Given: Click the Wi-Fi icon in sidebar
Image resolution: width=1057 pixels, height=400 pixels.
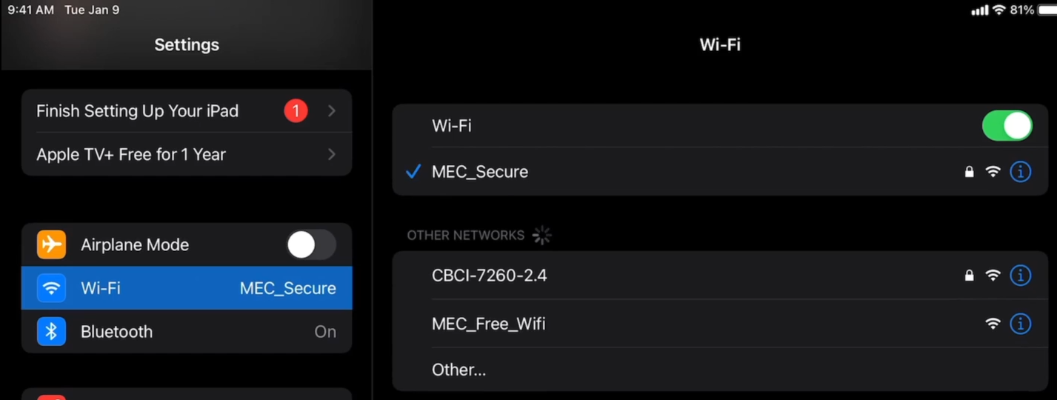Looking at the screenshot, I should [x=51, y=288].
